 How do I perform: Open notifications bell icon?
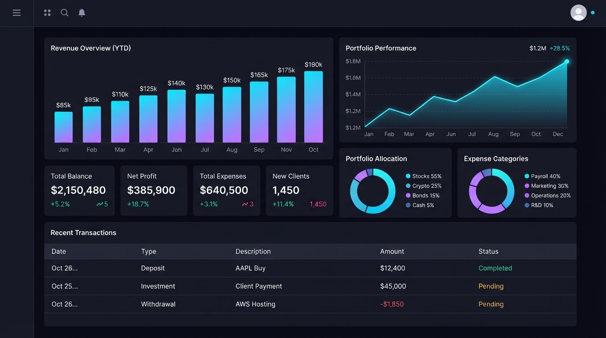[x=82, y=13]
